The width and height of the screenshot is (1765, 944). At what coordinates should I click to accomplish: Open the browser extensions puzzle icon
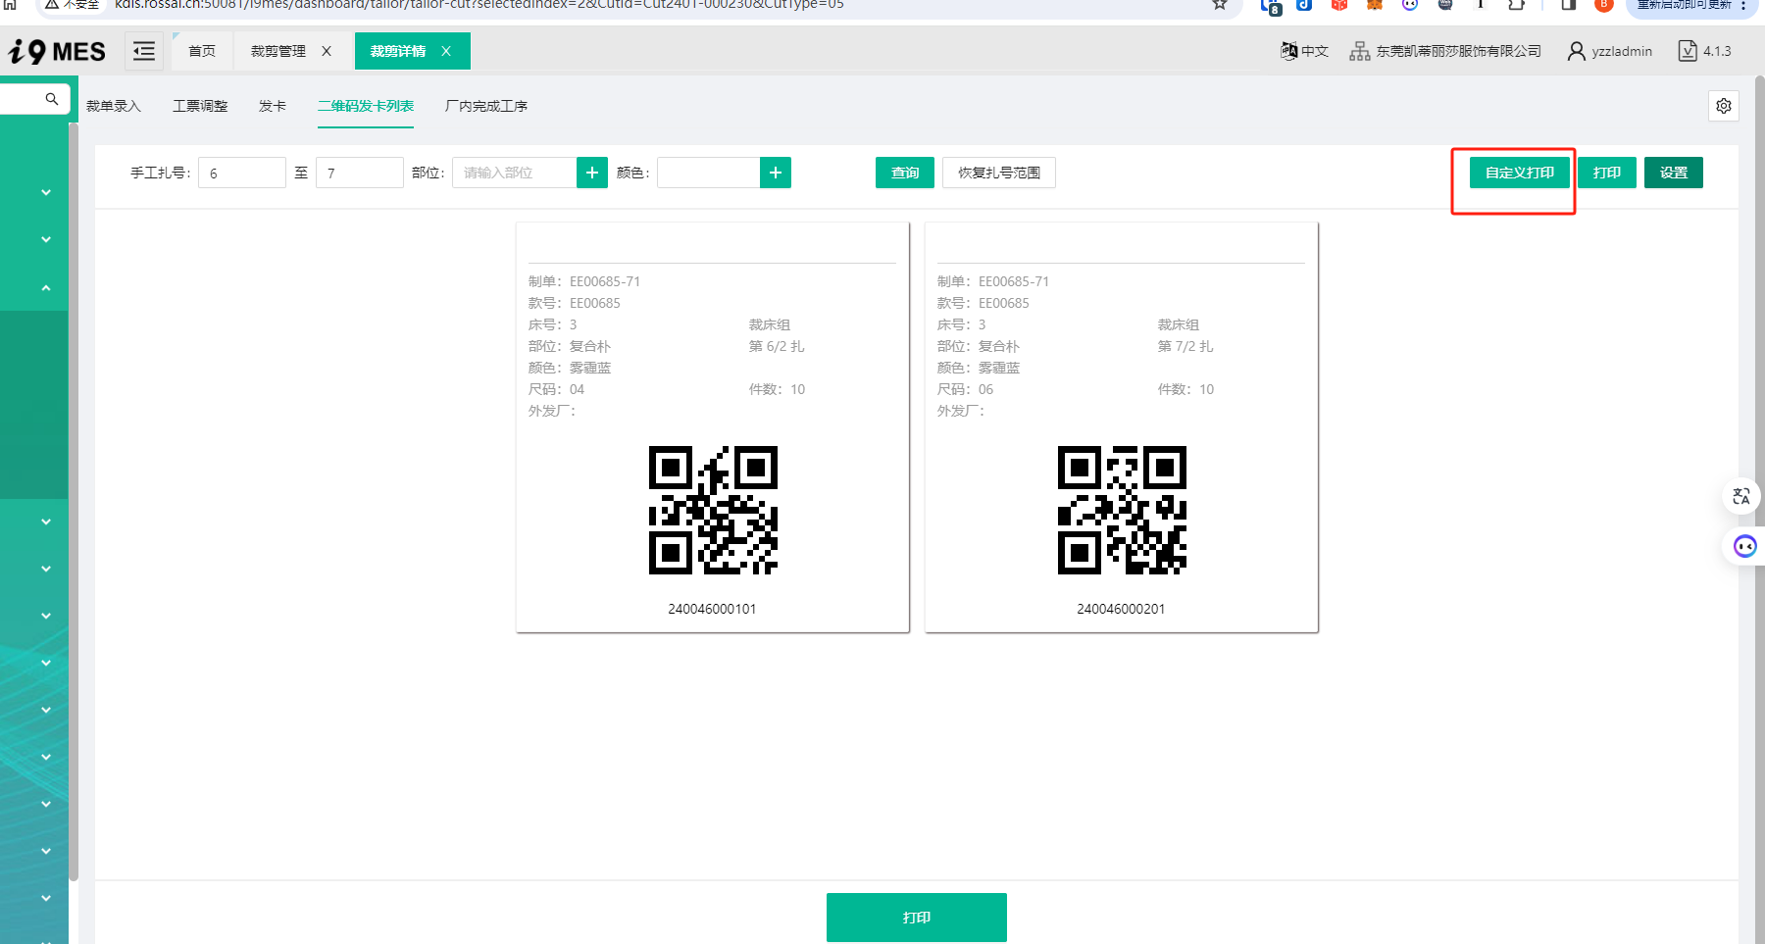(x=1516, y=4)
